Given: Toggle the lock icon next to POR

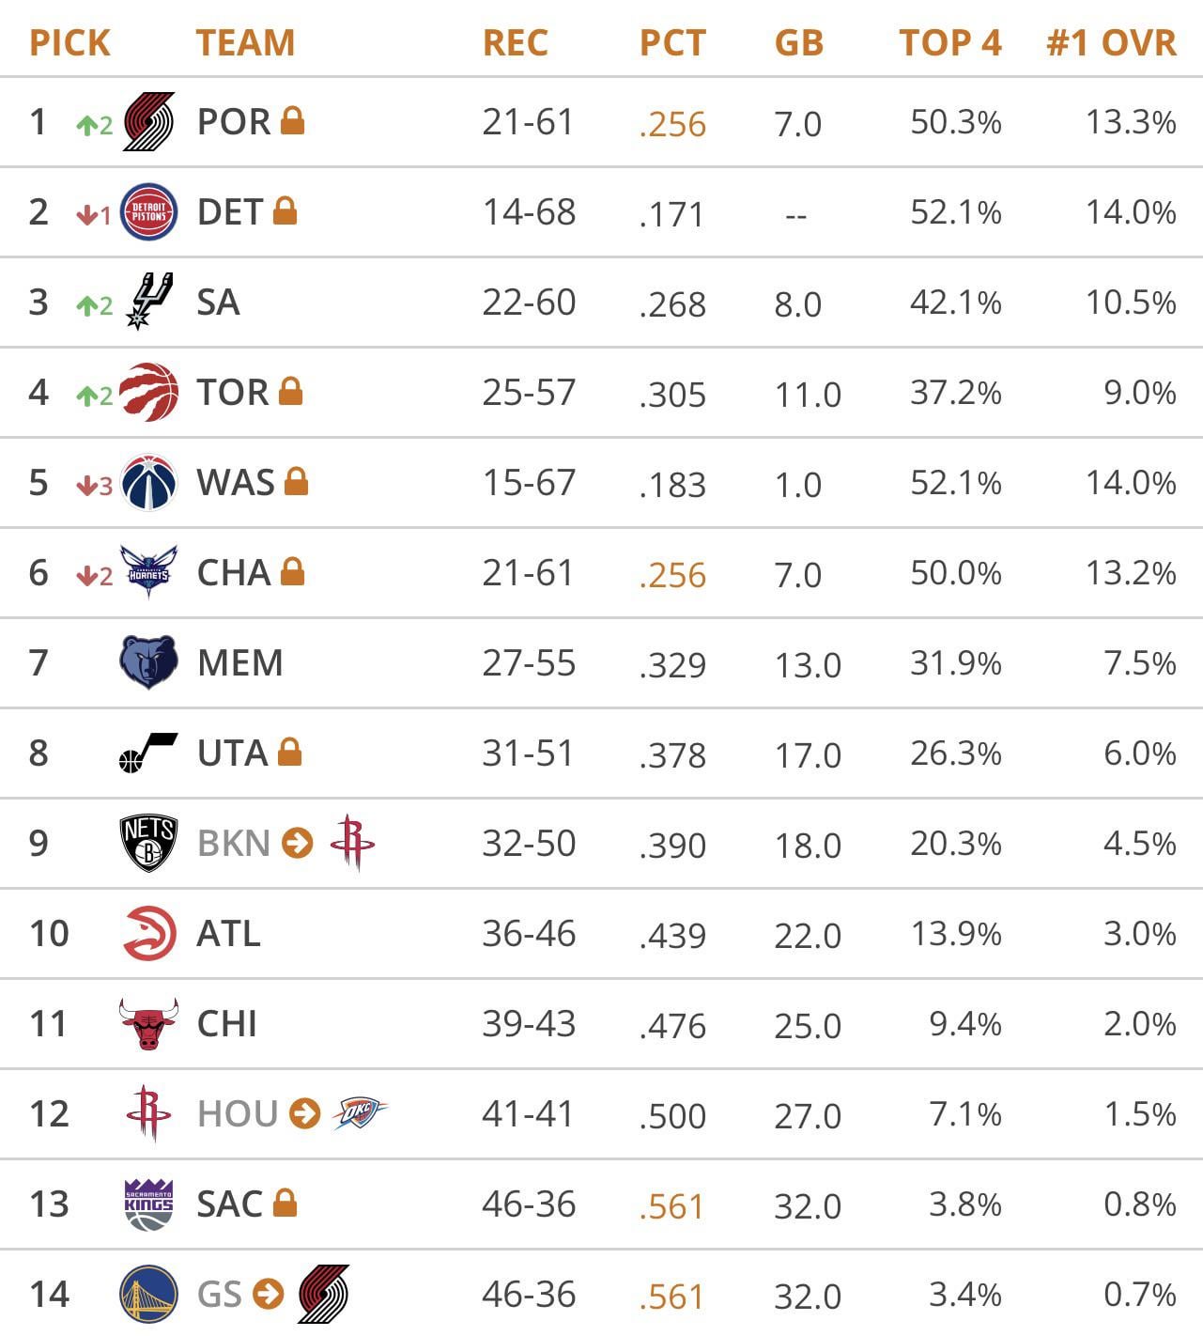Looking at the screenshot, I should (x=292, y=120).
